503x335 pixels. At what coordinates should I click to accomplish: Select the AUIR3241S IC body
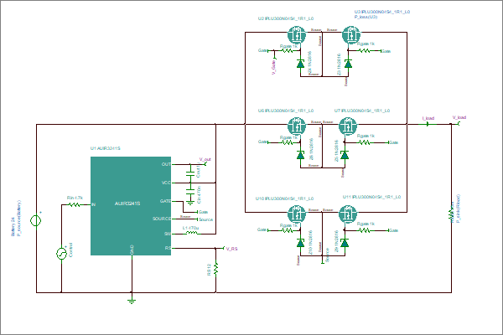131,206
